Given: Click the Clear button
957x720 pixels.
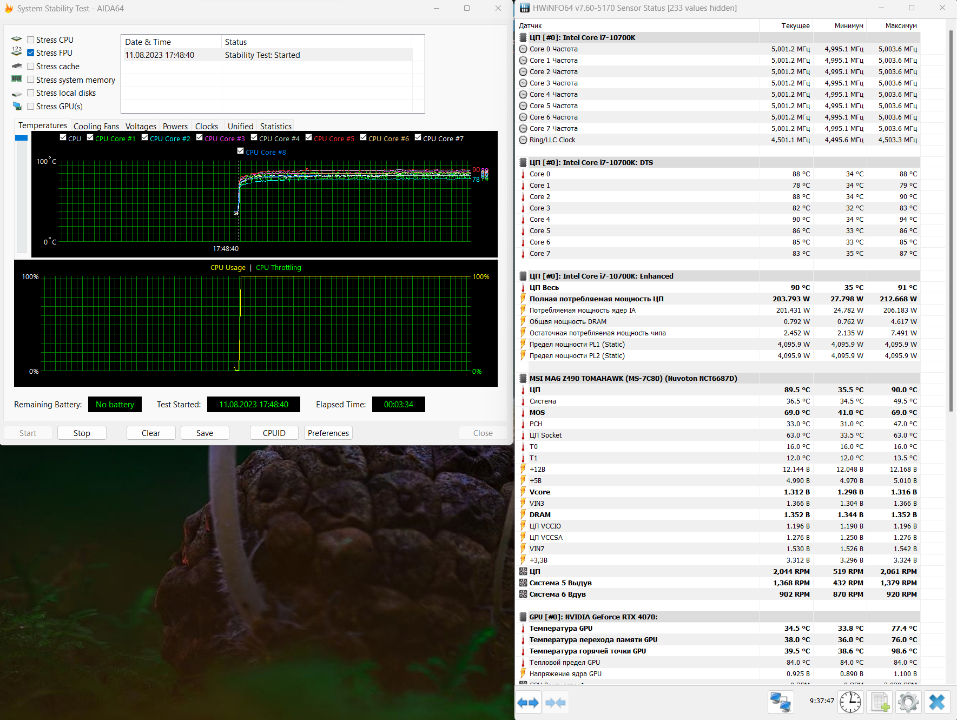Looking at the screenshot, I should pos(151,433).
